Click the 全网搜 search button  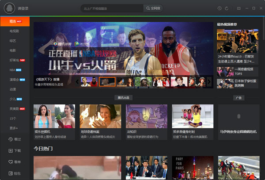(153, 8)
